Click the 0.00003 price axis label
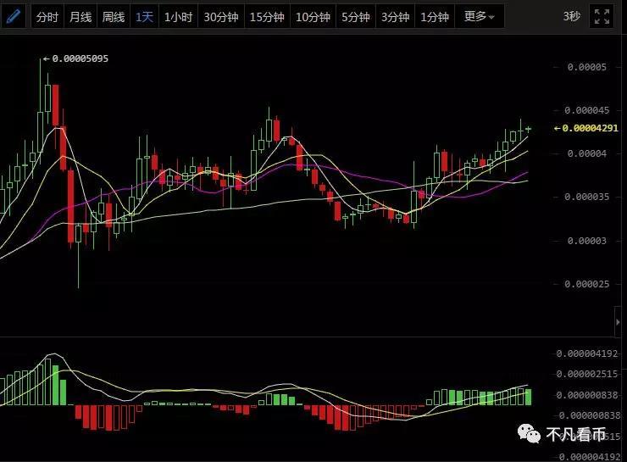 click(586, 241)
